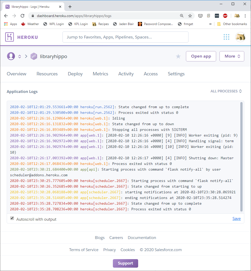This screenshot has width=251, height=271.
Task: Open the ALL PROCESSES filter dropdown
Action: coord(226,91)
